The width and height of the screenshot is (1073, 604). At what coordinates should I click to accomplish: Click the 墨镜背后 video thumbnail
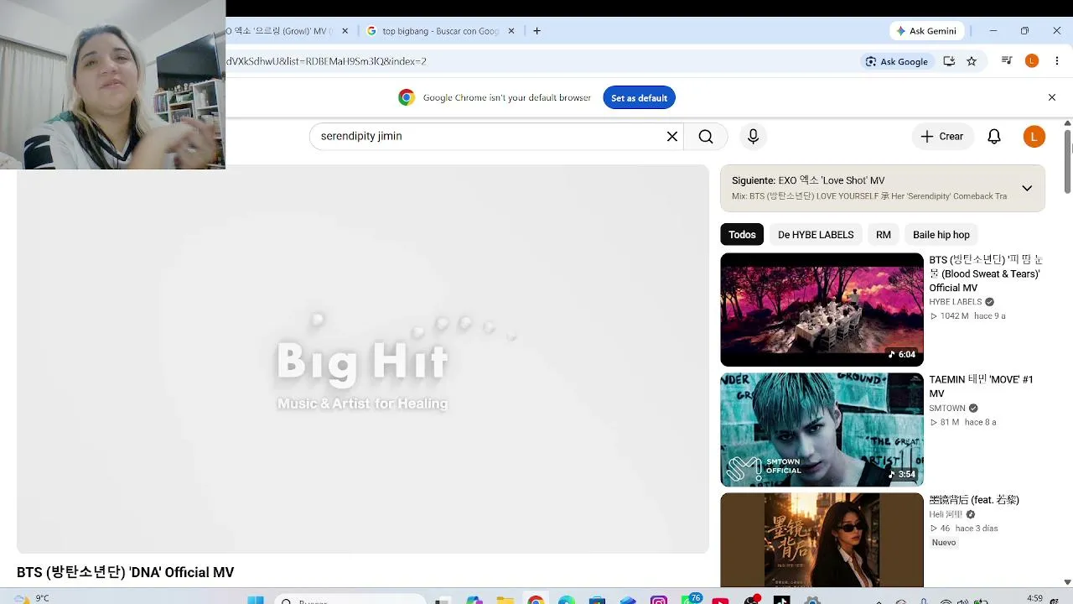822,539
